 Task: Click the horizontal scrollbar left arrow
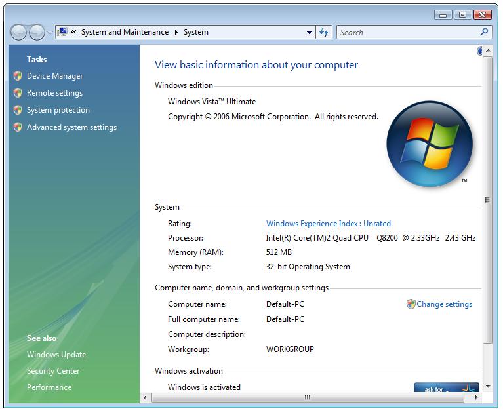pos(145,398)
